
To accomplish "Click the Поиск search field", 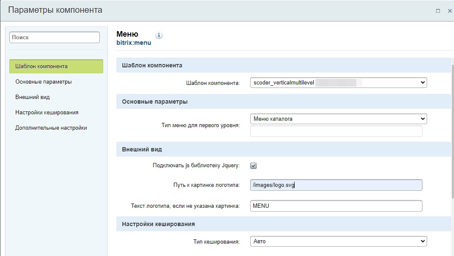I will [54, 38].
